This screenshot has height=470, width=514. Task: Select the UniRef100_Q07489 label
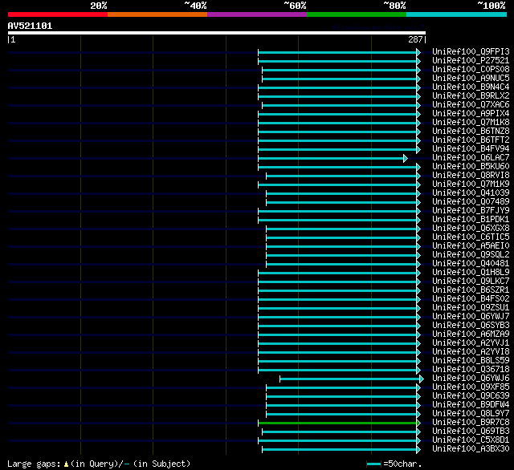point(471,202)
